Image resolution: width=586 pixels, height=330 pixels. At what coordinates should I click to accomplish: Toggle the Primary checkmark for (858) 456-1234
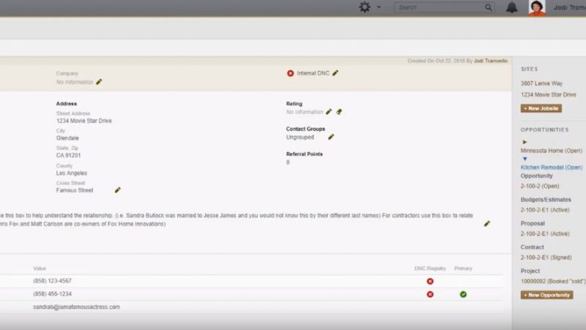click(x=463, y=294)
